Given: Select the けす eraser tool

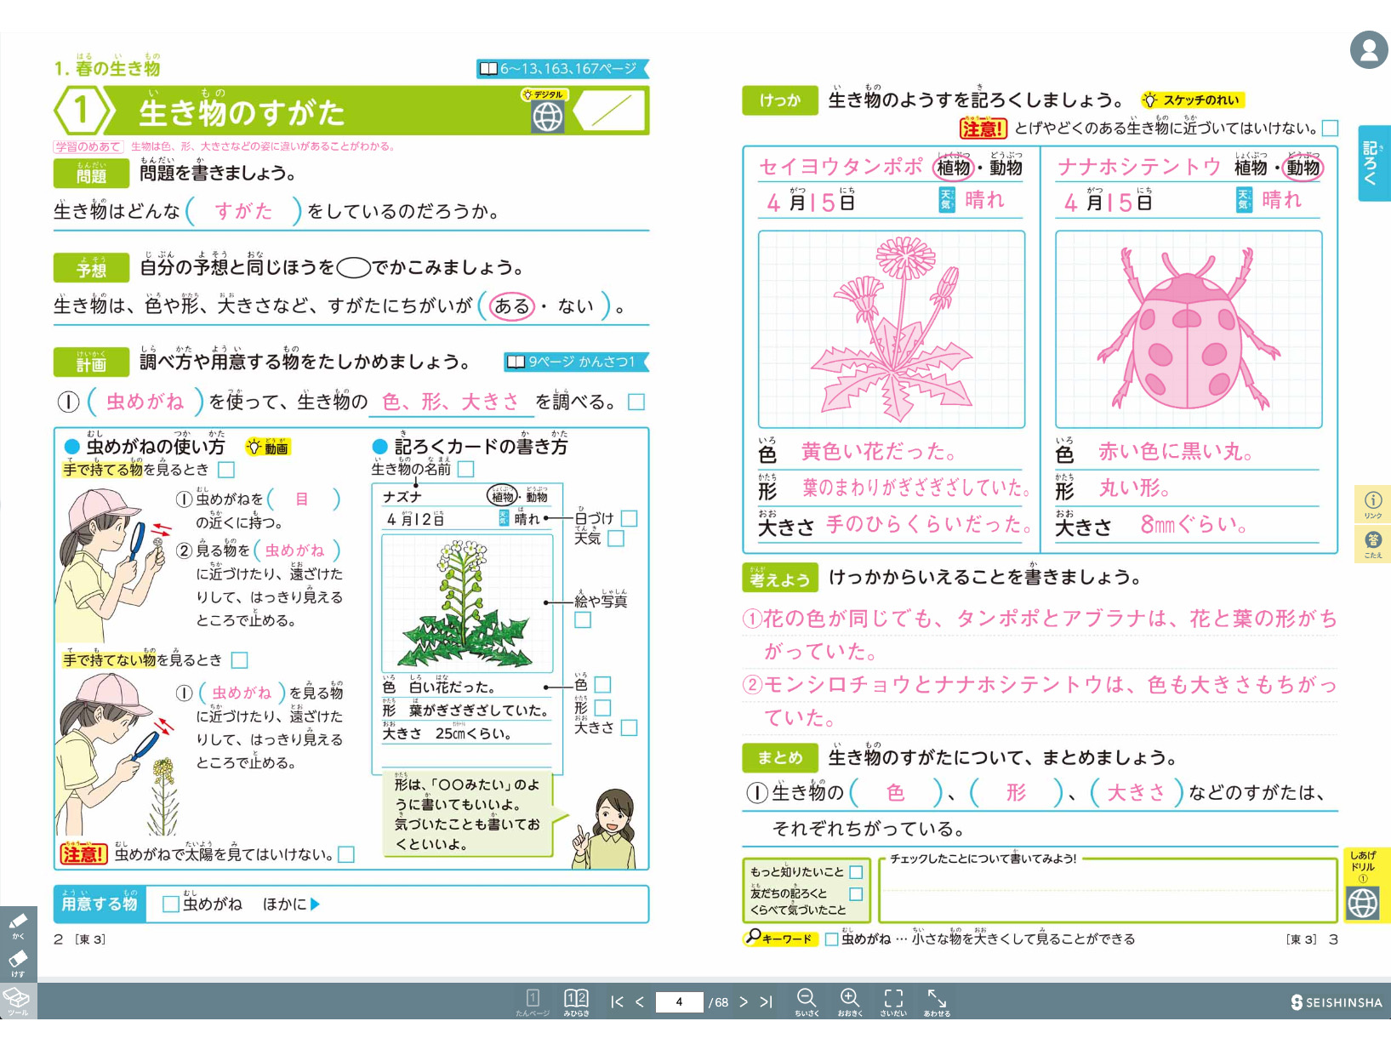Looking at the screenshot, I should pyautogui.click(x=18, y=963).
